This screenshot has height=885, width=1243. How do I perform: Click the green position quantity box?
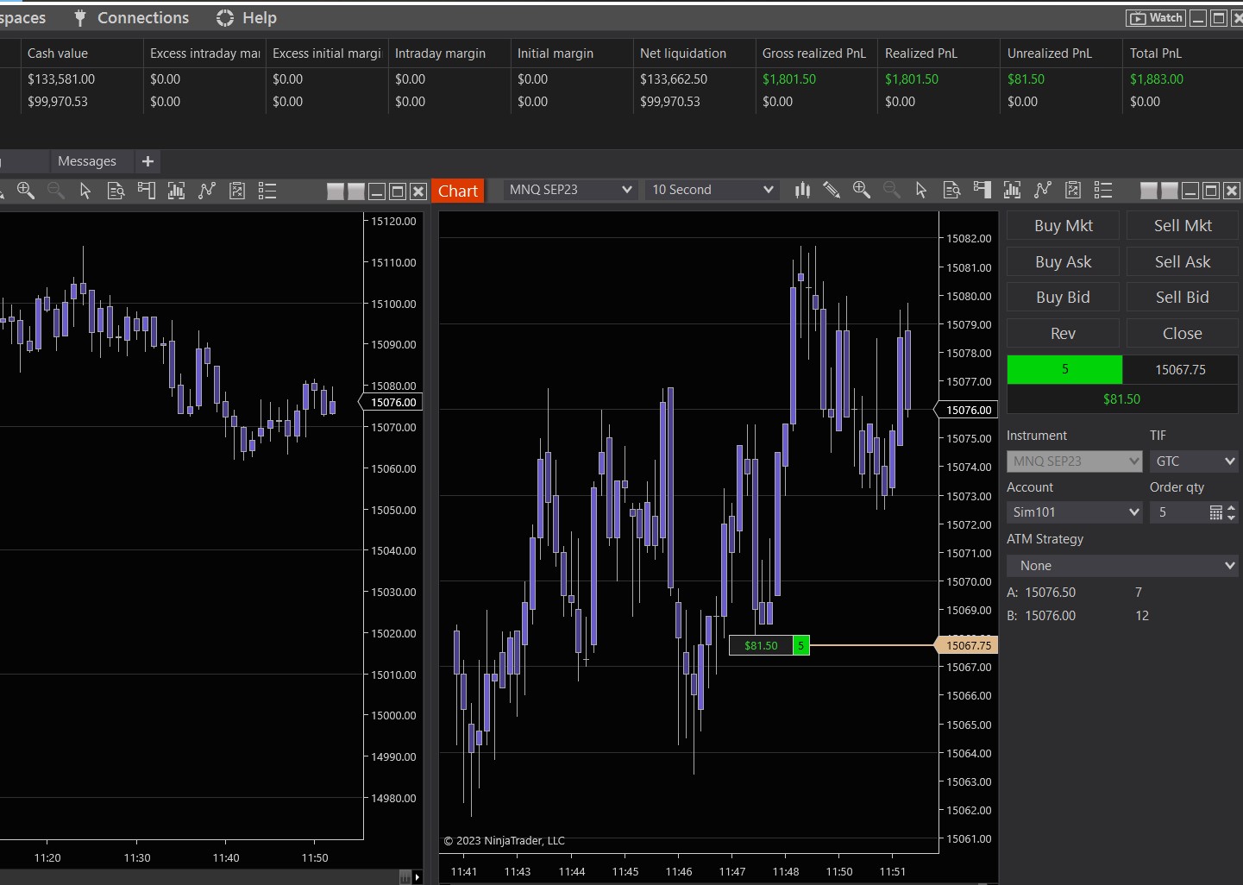[x=1064, y=369]
